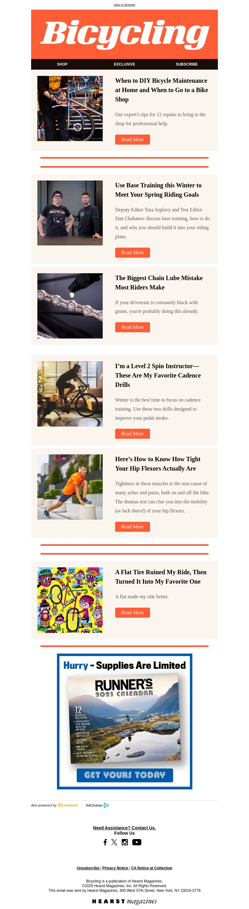Open the EXCLUSIVE menu item

[125, 64]
